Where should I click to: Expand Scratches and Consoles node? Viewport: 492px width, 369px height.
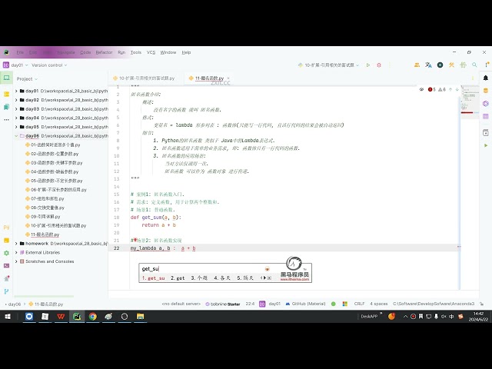pyautogui.click(x=16, y=261)
